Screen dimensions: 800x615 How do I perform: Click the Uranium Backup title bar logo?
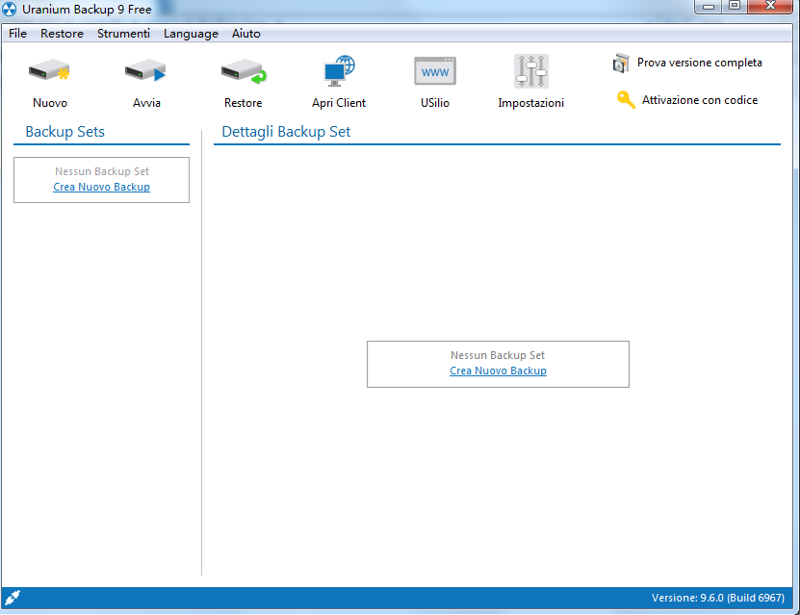pos(10,10)
